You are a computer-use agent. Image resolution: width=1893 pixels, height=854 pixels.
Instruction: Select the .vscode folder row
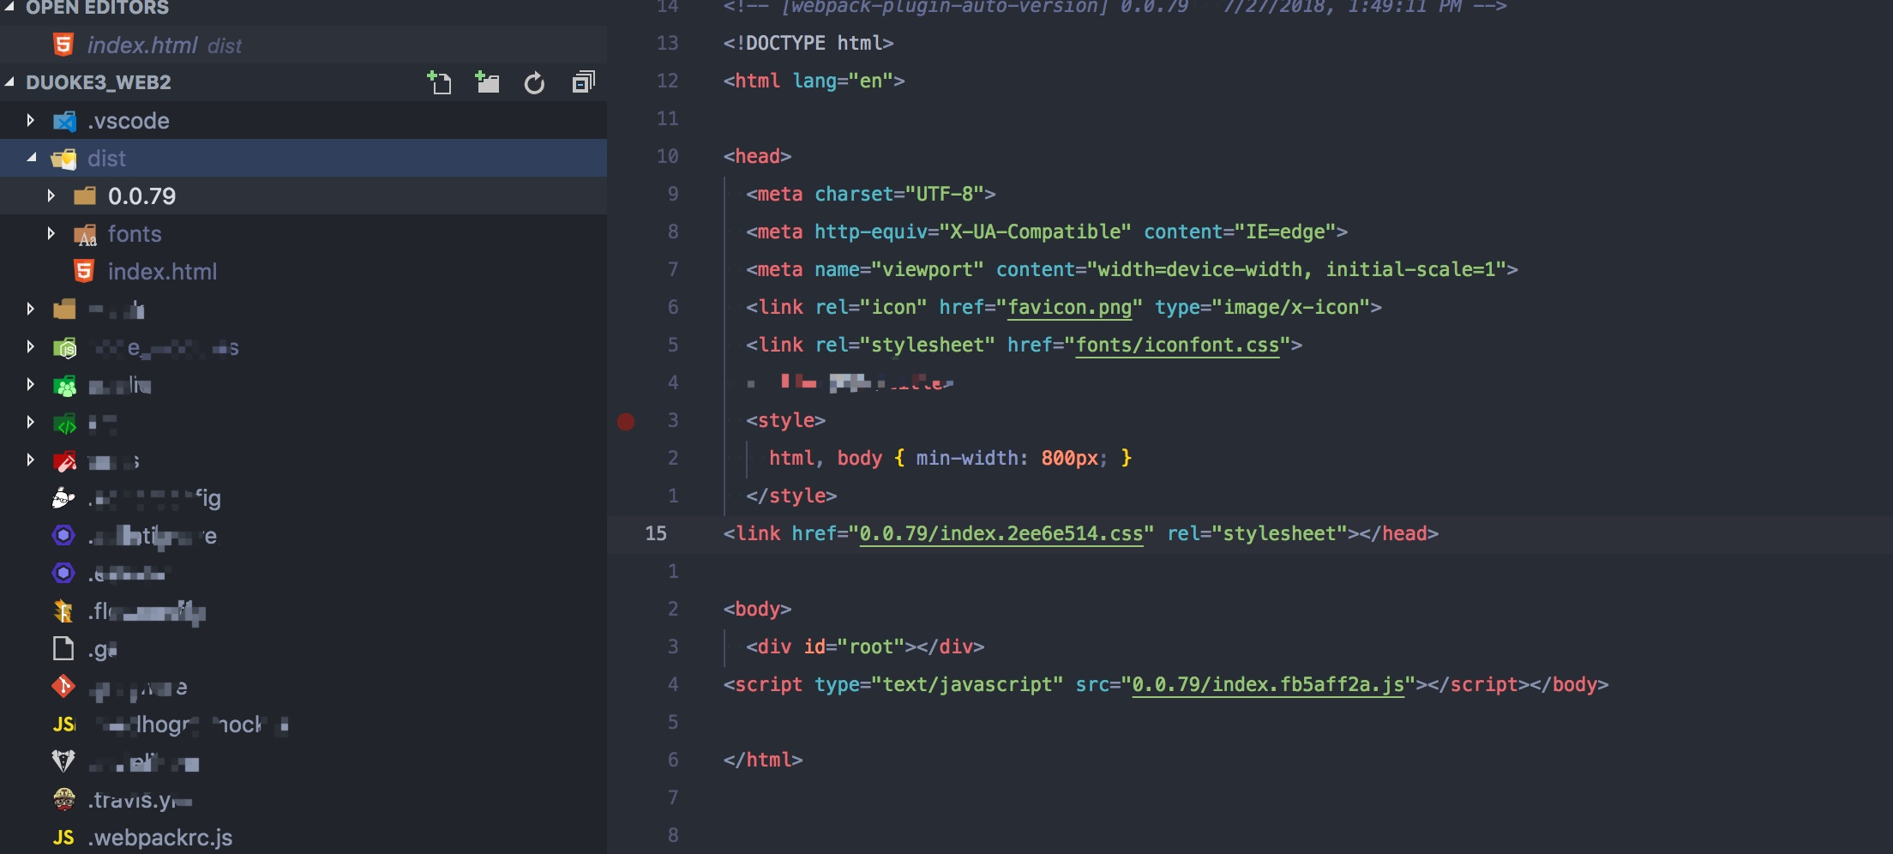tap(303, 120)
